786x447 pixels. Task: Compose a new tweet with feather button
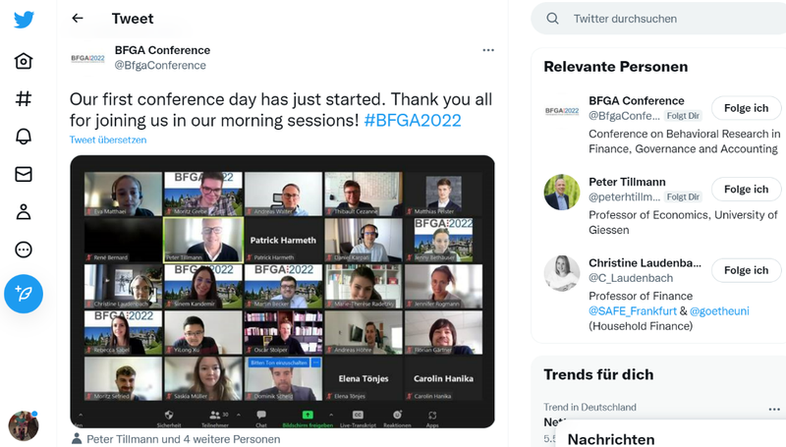tap(24, 294)
